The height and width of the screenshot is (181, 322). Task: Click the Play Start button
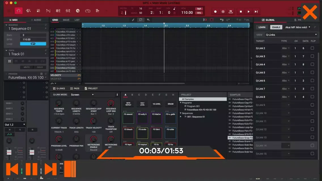256,12
